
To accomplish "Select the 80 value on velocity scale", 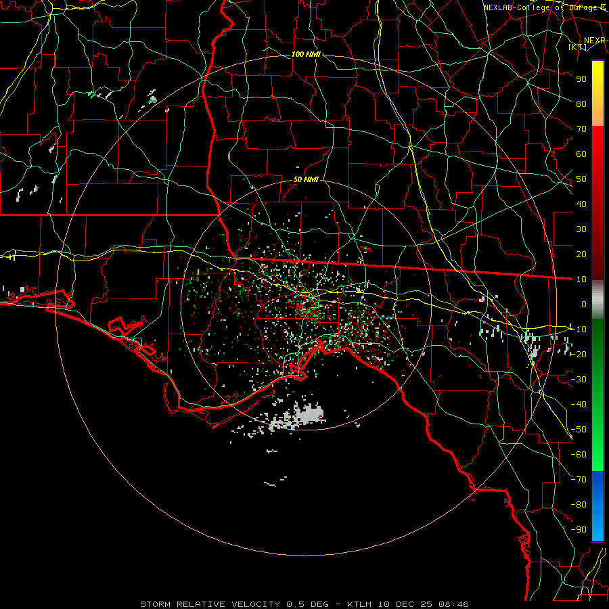I will (x=581, y=104).
